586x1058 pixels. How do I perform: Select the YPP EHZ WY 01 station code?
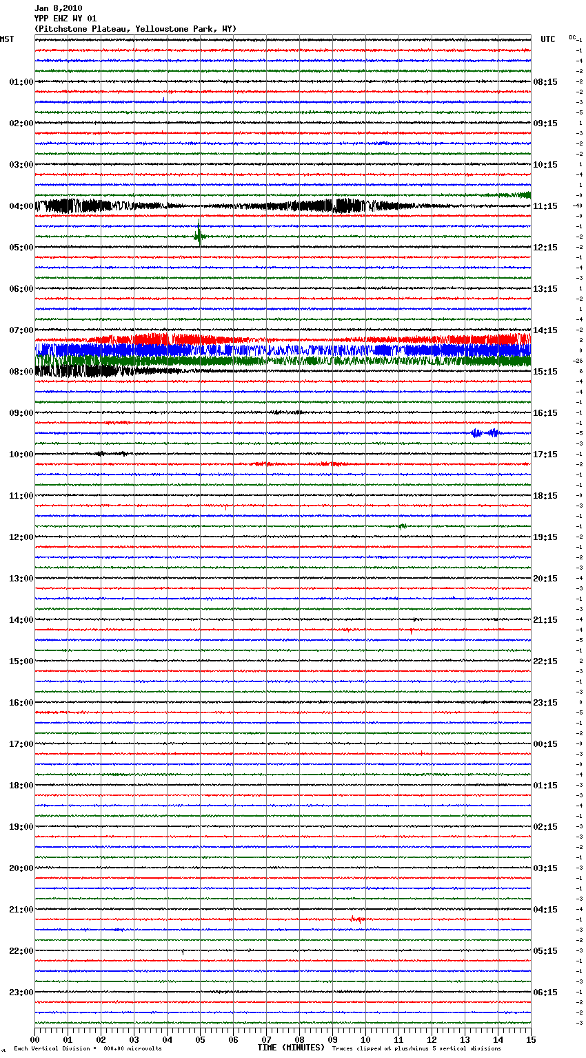click(65, 19)
